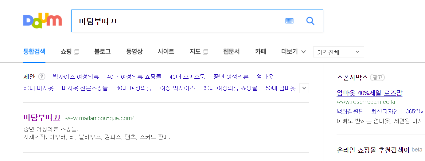
Task: Click the new-window icon beside 쇼핑 tab
Action: click(77, 52)
